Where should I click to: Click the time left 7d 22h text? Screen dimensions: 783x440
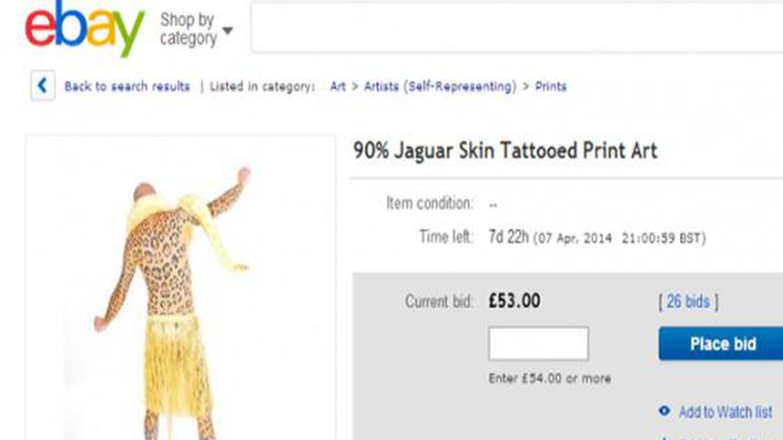(510, 237)
